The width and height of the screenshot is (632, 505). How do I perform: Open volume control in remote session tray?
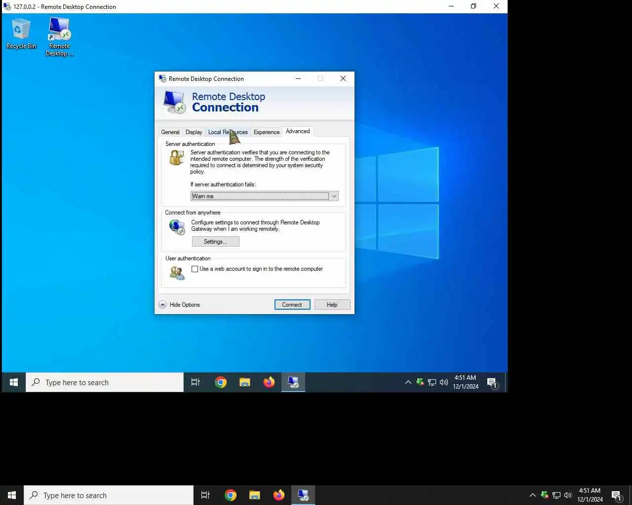click(444, 382)
